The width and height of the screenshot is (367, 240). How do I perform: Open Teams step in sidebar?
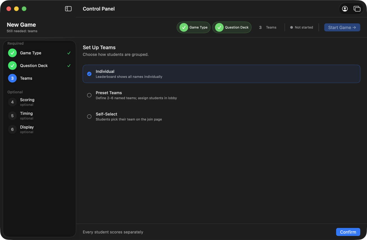point(40,78)
